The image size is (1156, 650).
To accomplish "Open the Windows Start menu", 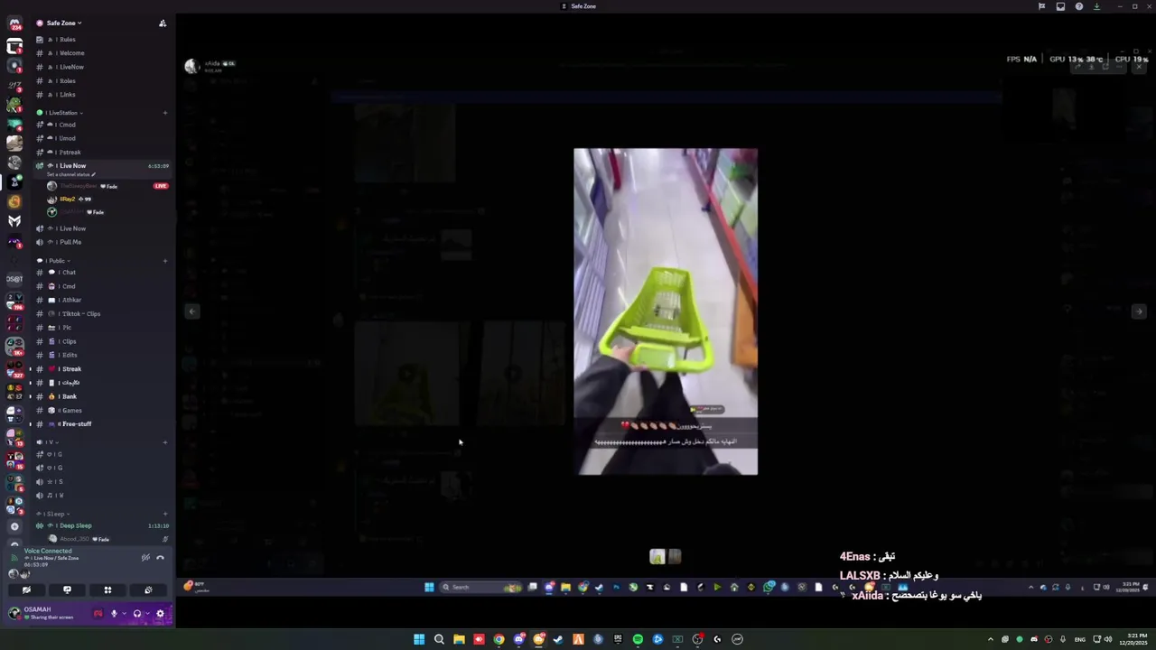I will 419,639.
